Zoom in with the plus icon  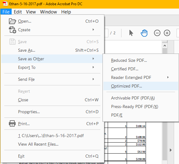point(167,33)
